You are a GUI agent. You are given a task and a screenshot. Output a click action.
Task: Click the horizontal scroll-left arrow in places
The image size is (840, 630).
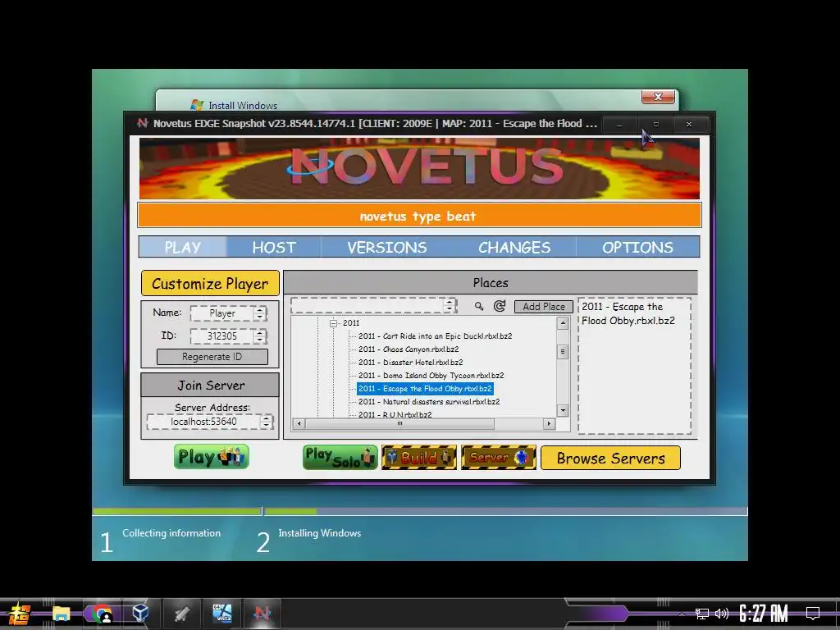[299, 424]
